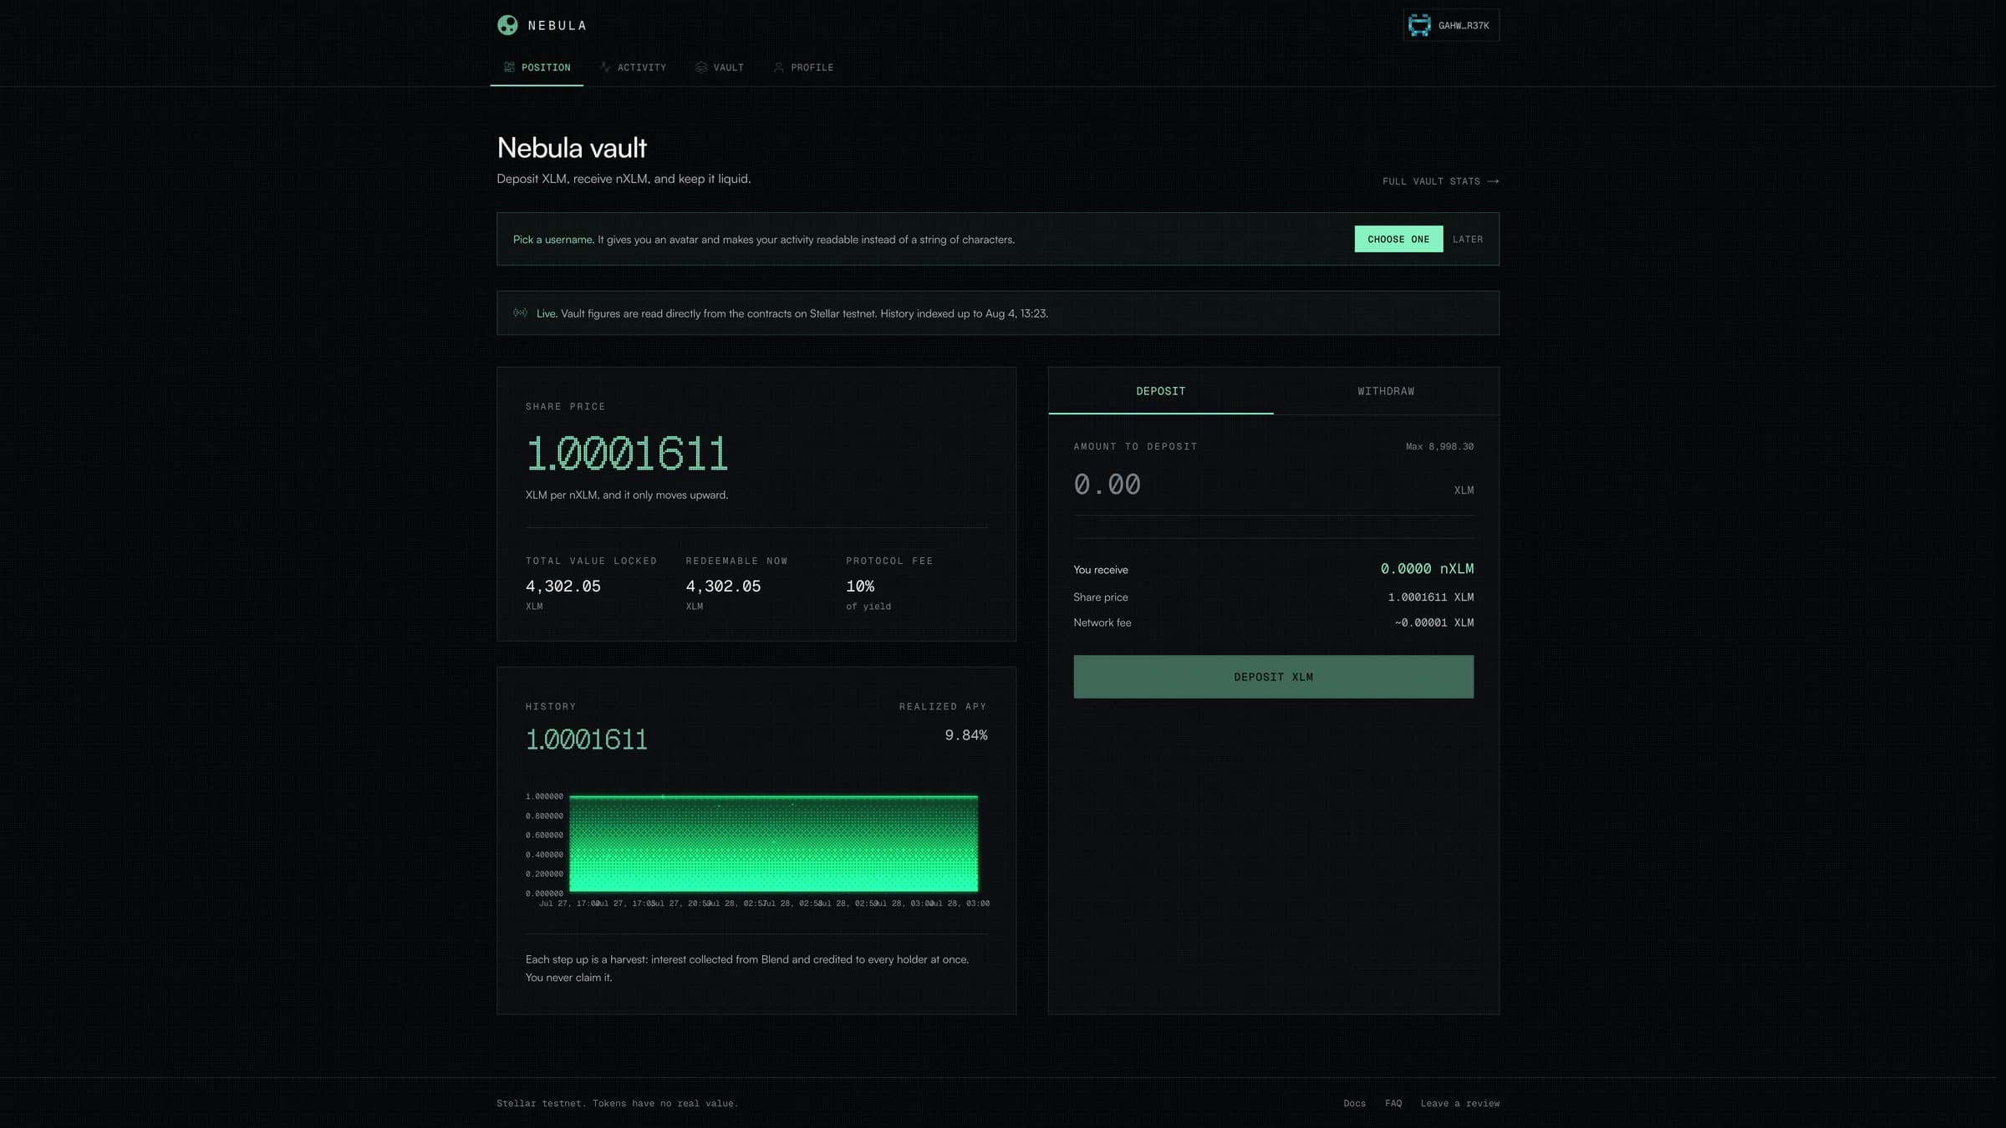The height and width of the screenshot is (1128, 2006).
Task: Click the Choose One username button
Action: coord(1398,239)
